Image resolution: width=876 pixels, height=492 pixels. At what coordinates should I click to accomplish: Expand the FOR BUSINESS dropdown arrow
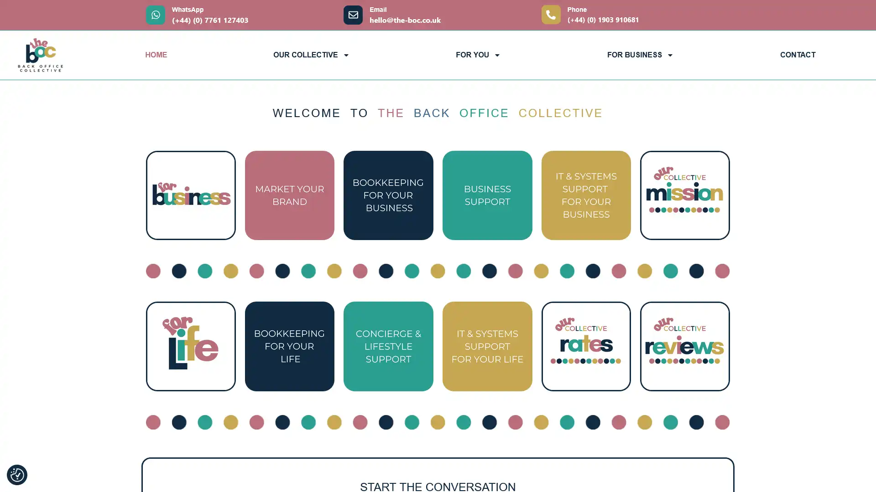pos(670,55)
